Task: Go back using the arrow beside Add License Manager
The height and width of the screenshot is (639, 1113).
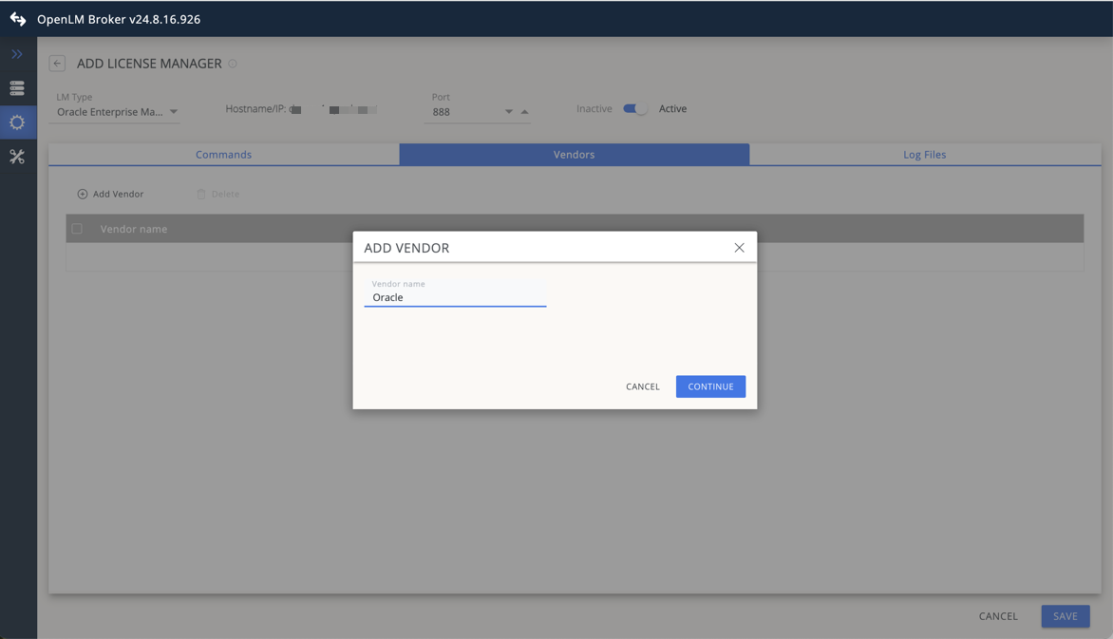Action: click(57, 64)
